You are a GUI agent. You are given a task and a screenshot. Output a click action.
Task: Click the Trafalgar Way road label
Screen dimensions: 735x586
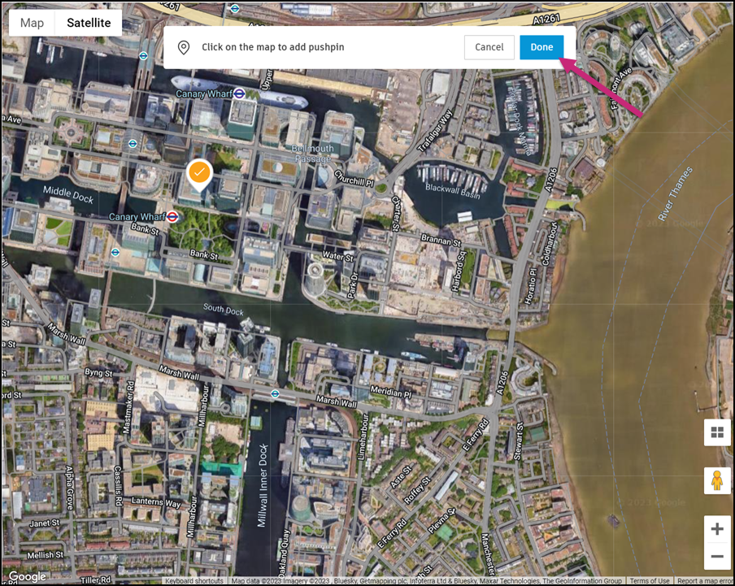click(x=436, y=131)
